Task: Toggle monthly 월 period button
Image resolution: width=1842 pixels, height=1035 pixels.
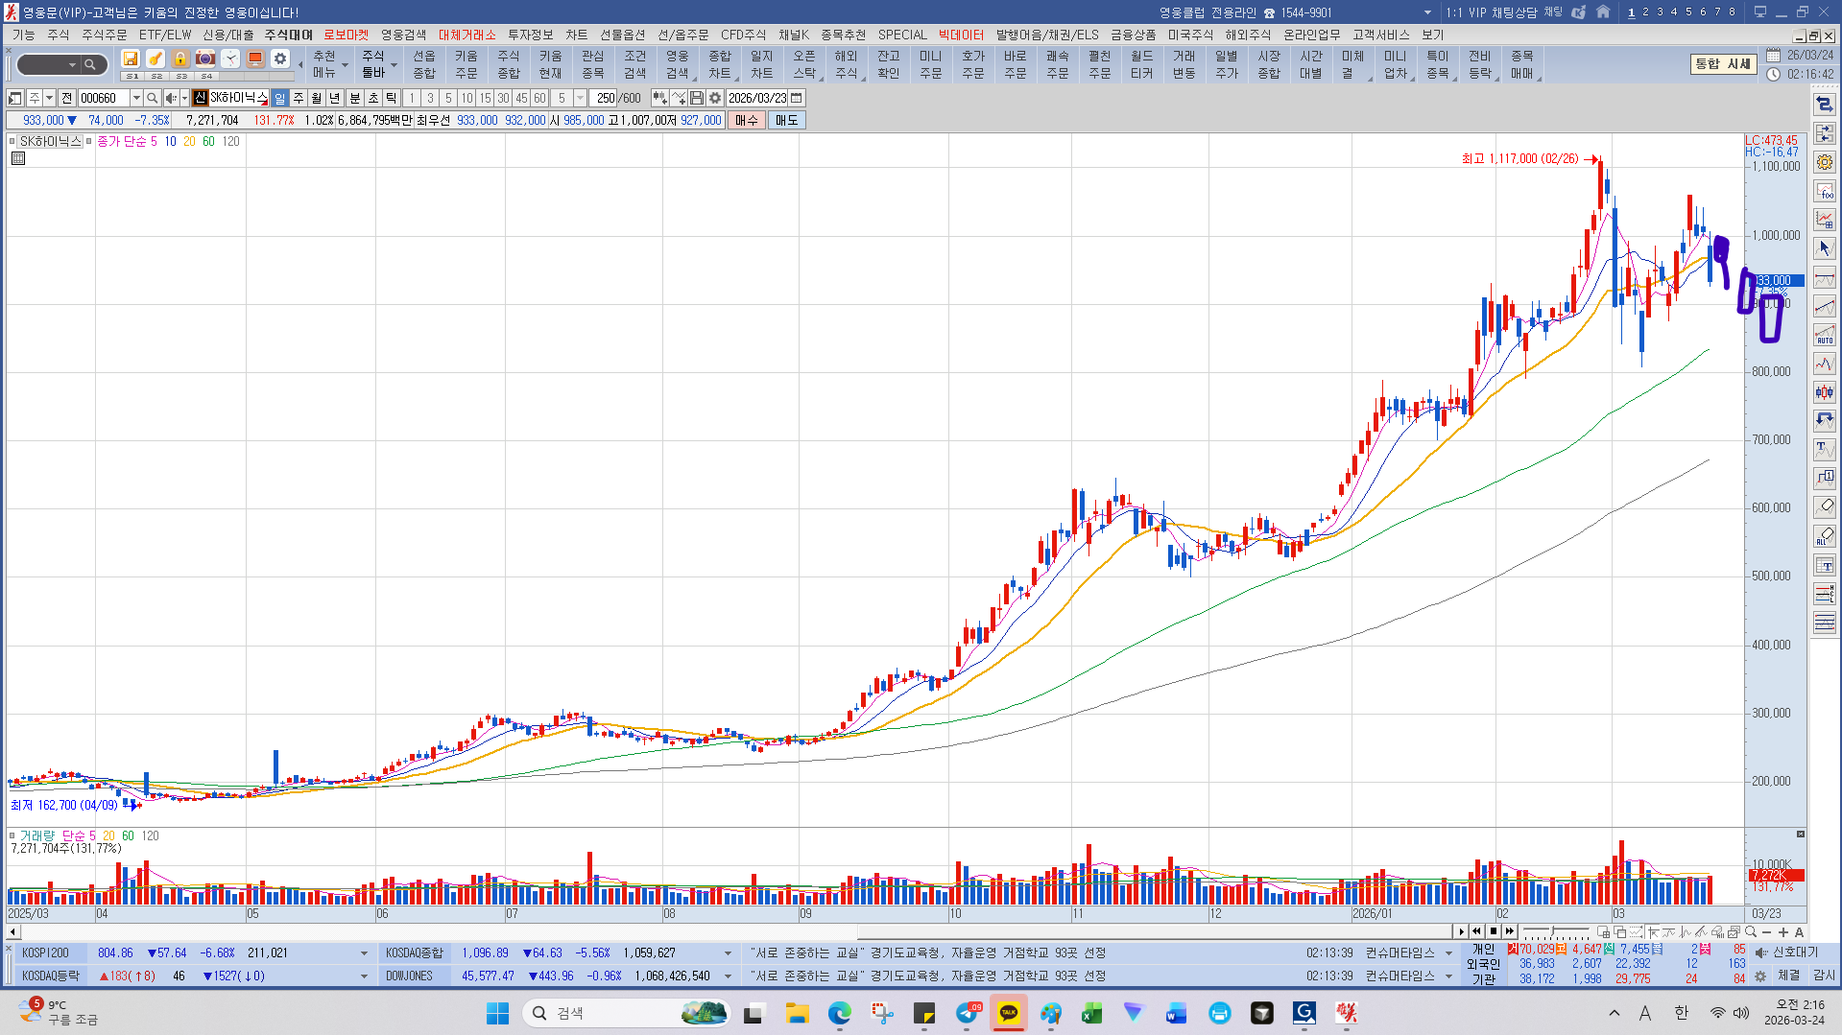Action: 317,98
